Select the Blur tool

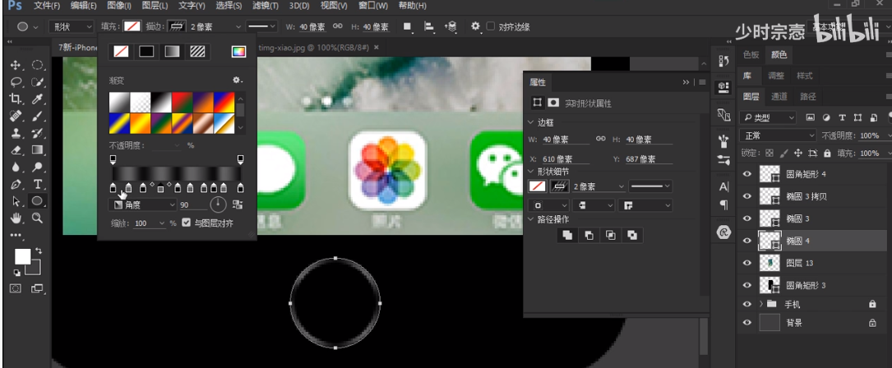[x=16, y=168]
